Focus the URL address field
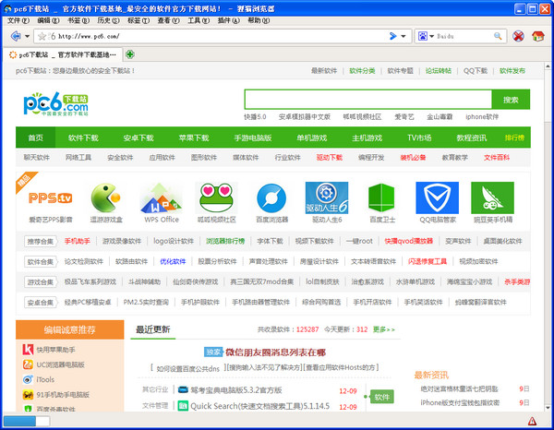The width and height of the screenshot is (554, 430). [x=222, y=36]
